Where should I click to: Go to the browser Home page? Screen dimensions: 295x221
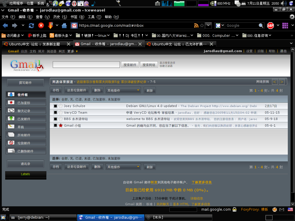pyautogui.click(x=64, y=25)
